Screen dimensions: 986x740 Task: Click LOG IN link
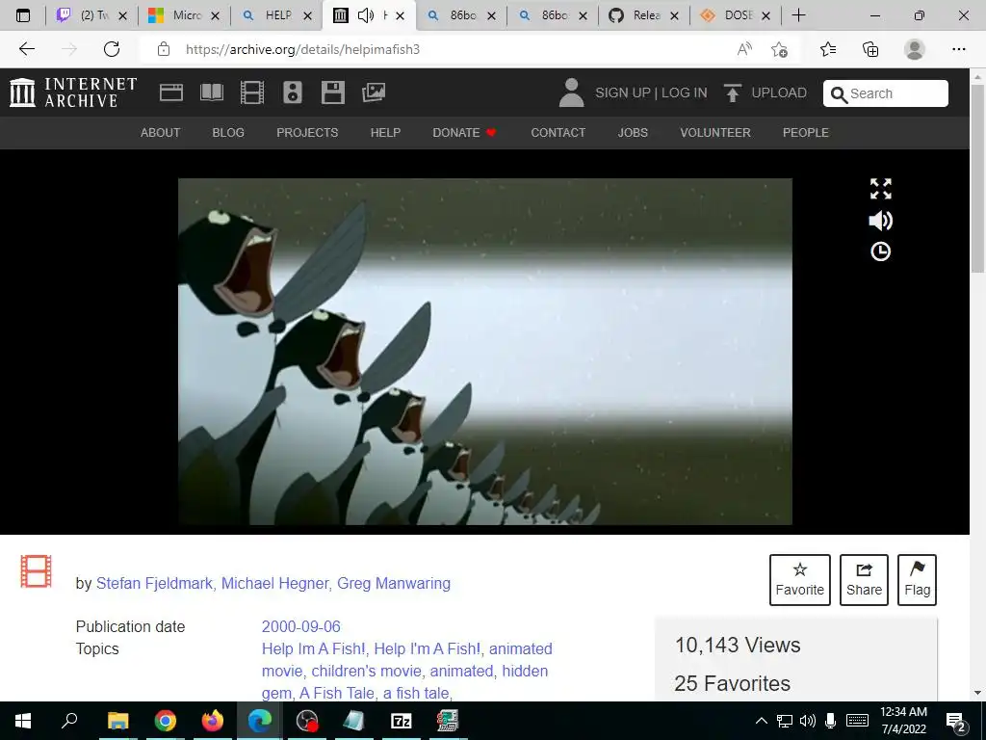tap(685, 93)
